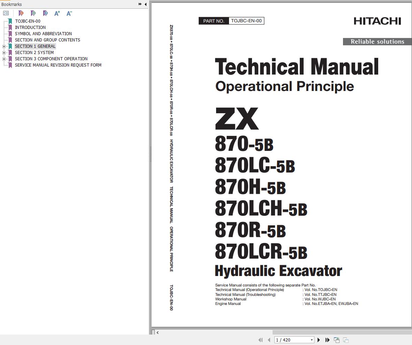Click the add new bookmark icon
This screenshot has height=345, width=412.
pos(33,13)
